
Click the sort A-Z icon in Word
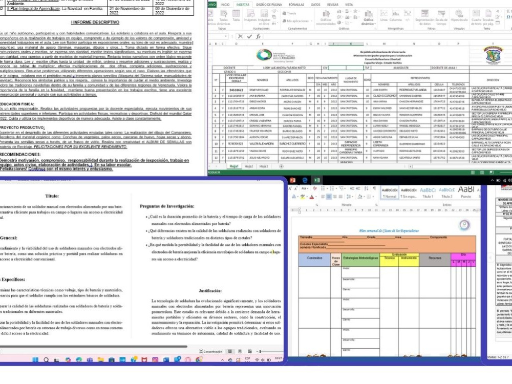367,188
